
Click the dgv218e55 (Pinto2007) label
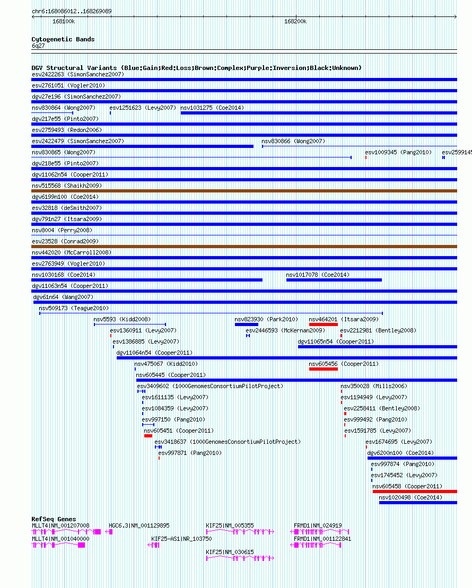[65, 163]
